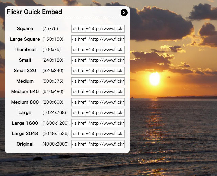This screenshot has height=176, width=217.
Task: Click the Large 2048 embed code field
Action: point(98,134)
